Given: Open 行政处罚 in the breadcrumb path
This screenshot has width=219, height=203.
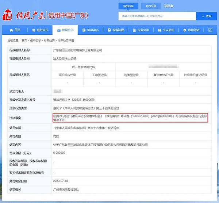Looking at the screenshot, I should click(49, 40).
